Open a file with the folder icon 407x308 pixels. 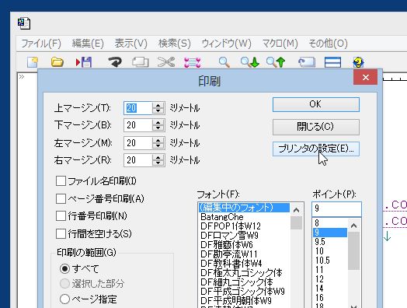[x=57, y=62]
